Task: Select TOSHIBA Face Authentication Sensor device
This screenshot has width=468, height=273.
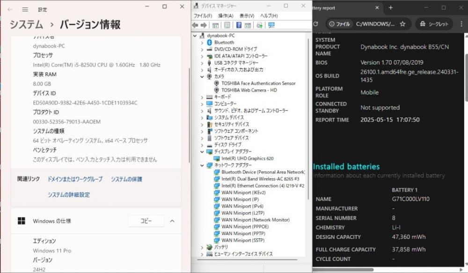Action: click(258, 84)
